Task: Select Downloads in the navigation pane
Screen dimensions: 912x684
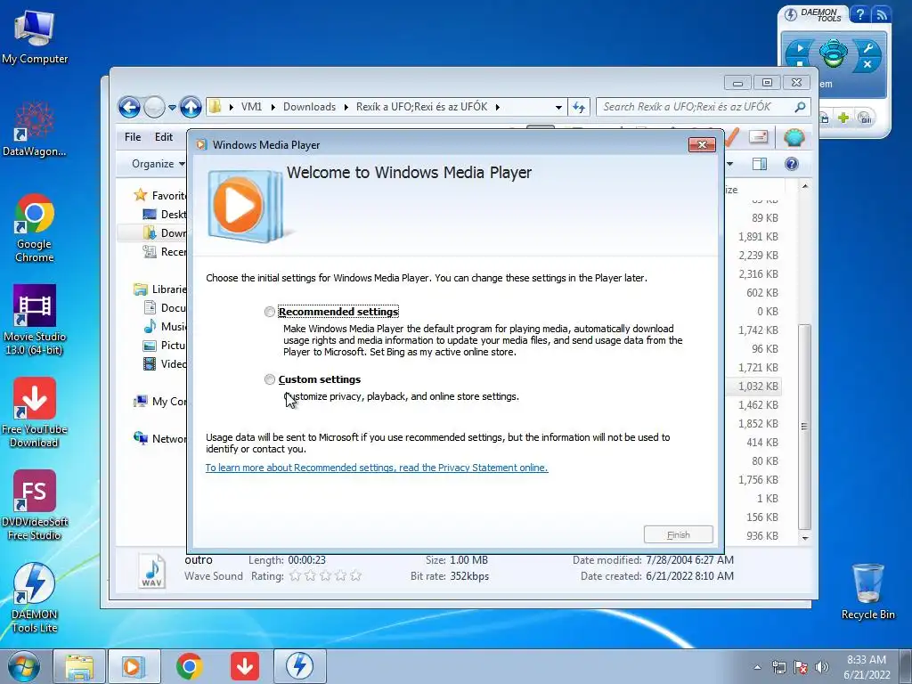Action: (x=165, y=232)
